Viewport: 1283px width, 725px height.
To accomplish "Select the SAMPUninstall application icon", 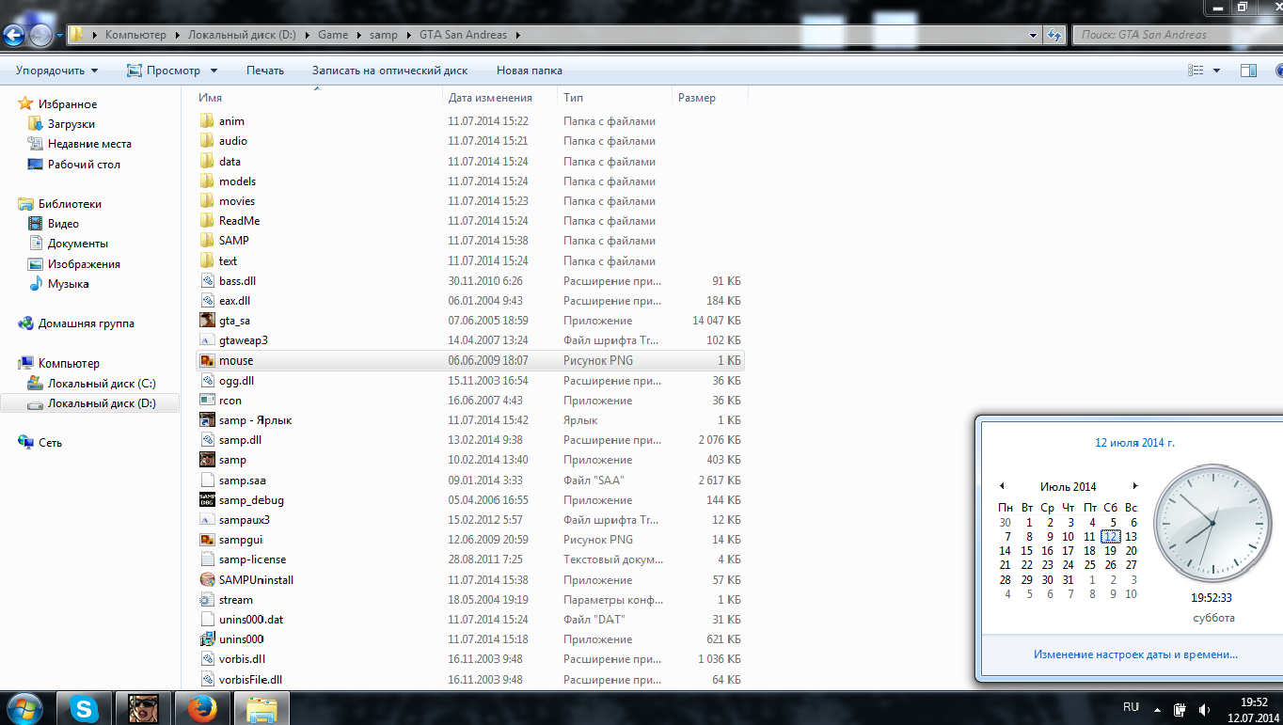I will [208, 580].
